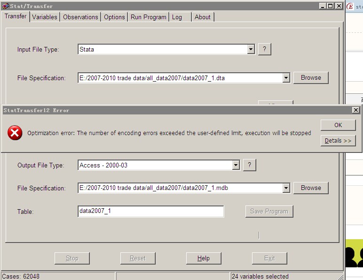Maximize the Stat/Transfer window
The width and height of the screenshot is (363, 280).
331,6
